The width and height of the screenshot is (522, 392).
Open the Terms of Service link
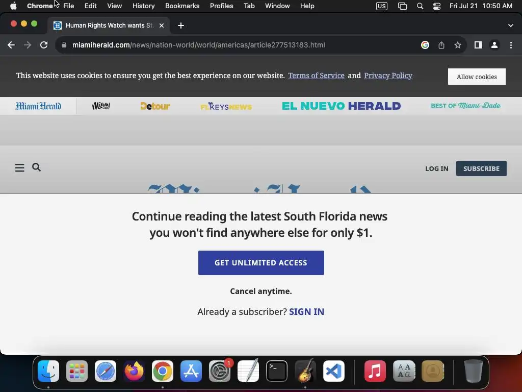[x=316, y=76]
